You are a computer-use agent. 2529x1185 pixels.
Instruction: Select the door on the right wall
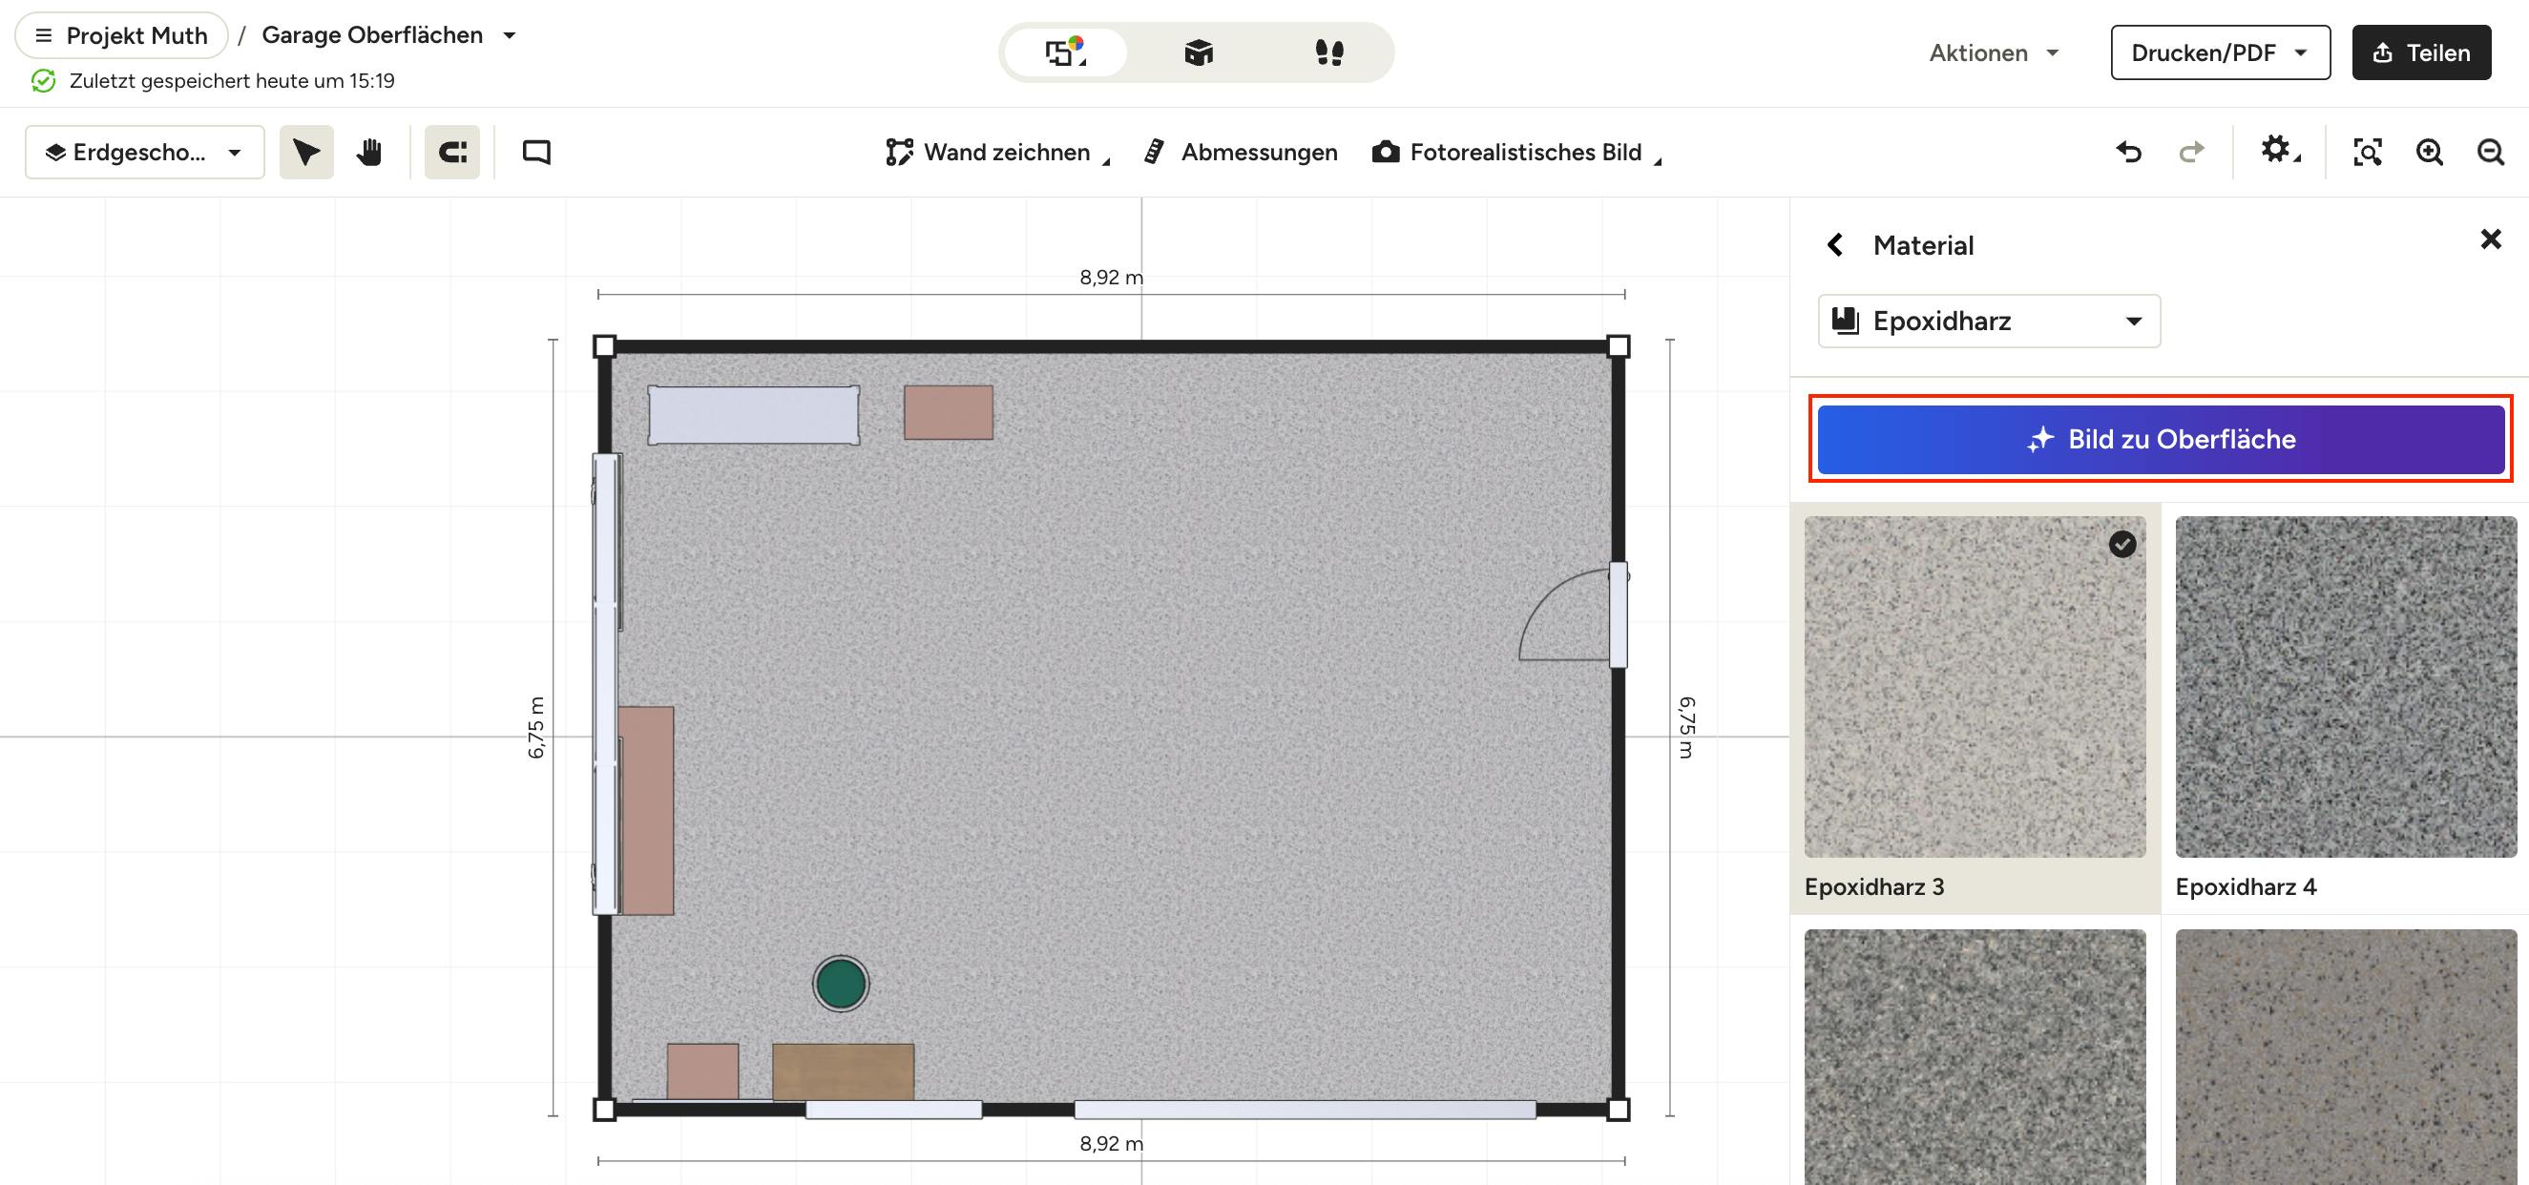click(x=1574, y=615)
